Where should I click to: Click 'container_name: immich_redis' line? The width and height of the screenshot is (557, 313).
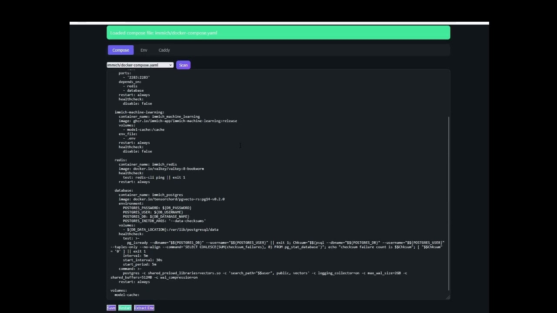pos(148,164)
